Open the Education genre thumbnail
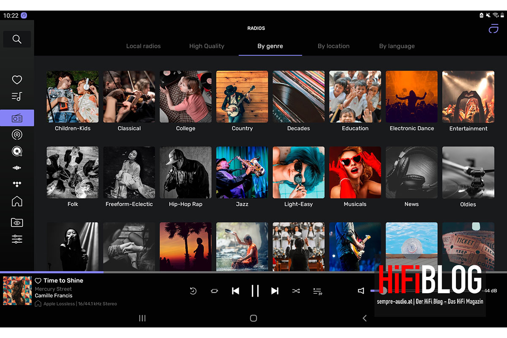This screenshot has width=507, height=338. 355,97
